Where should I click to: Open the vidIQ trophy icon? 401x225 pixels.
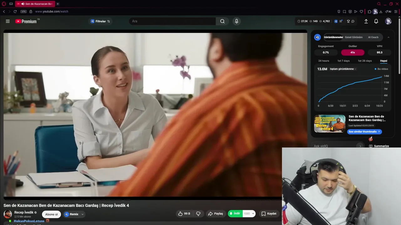[348, 21]
